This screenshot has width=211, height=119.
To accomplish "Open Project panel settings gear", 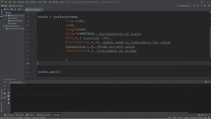I will click(19, 10).
